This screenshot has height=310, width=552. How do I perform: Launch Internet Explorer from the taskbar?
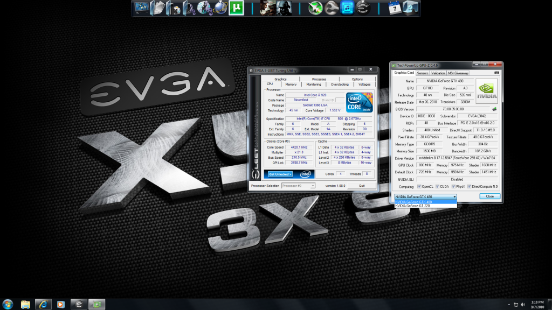click(43, 305)
